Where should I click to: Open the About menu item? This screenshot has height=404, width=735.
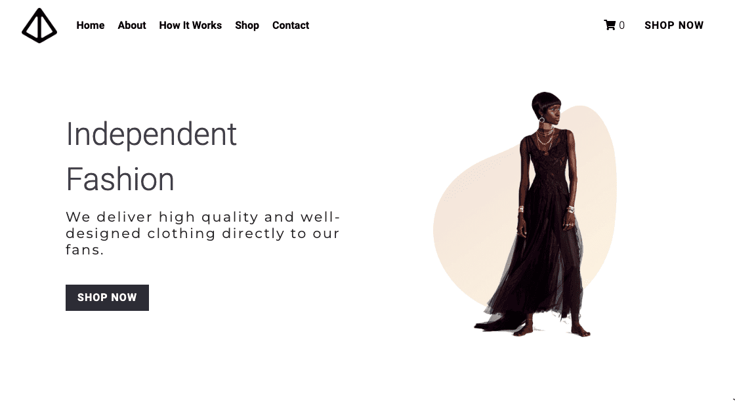coord(132,26)
